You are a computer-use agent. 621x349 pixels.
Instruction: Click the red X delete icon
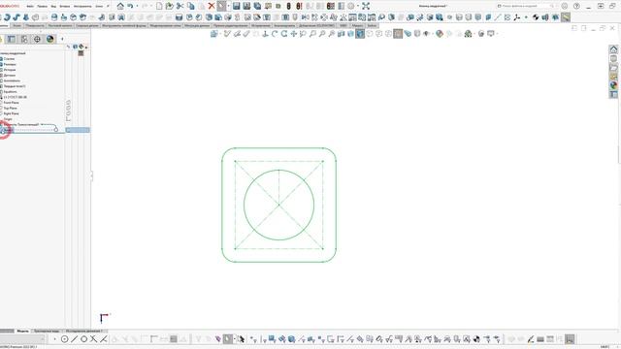(212, 6)
